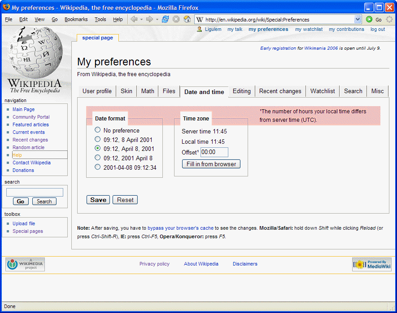
Task: Click the sidebar Search button
Action: (44, 202)
